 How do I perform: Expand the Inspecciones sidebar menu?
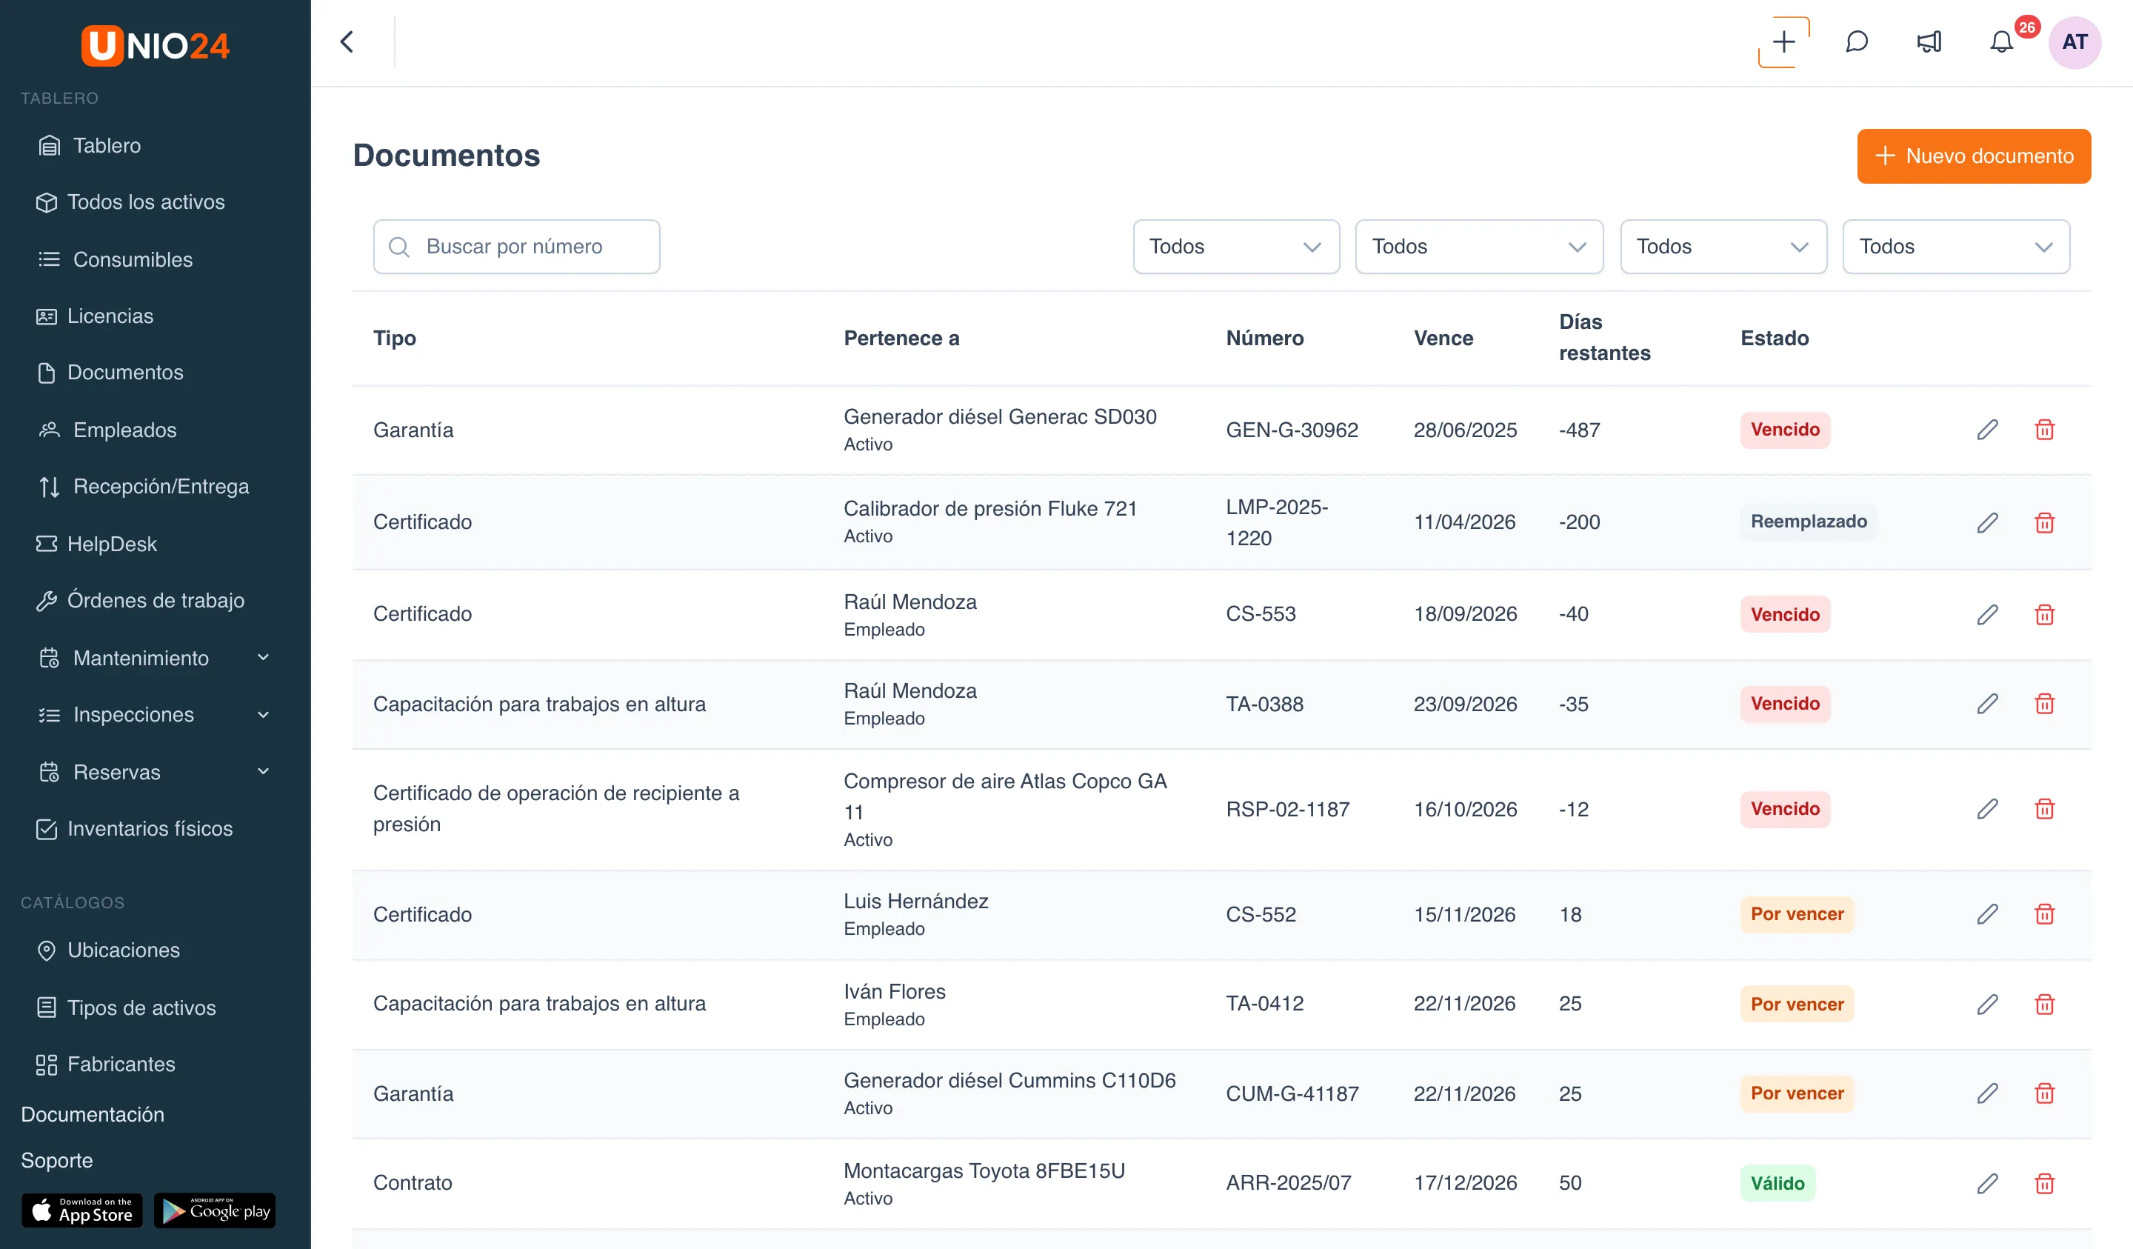point(155,715)
